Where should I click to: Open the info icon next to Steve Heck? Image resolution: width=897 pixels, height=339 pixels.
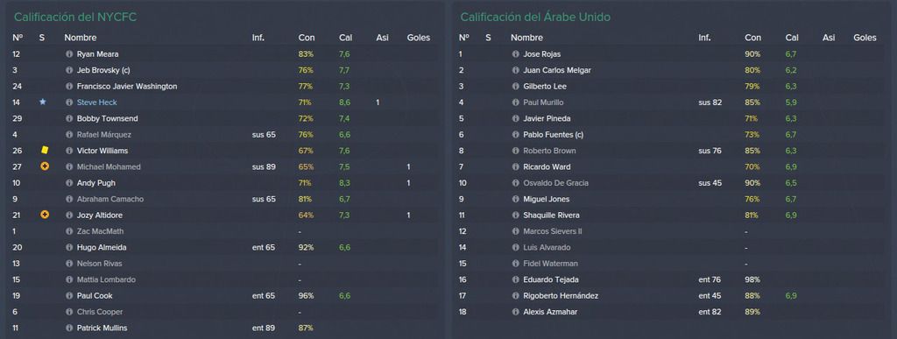(x=69, y=102)
